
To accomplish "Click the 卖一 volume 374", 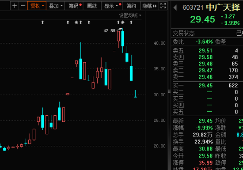I will (233, 77).
